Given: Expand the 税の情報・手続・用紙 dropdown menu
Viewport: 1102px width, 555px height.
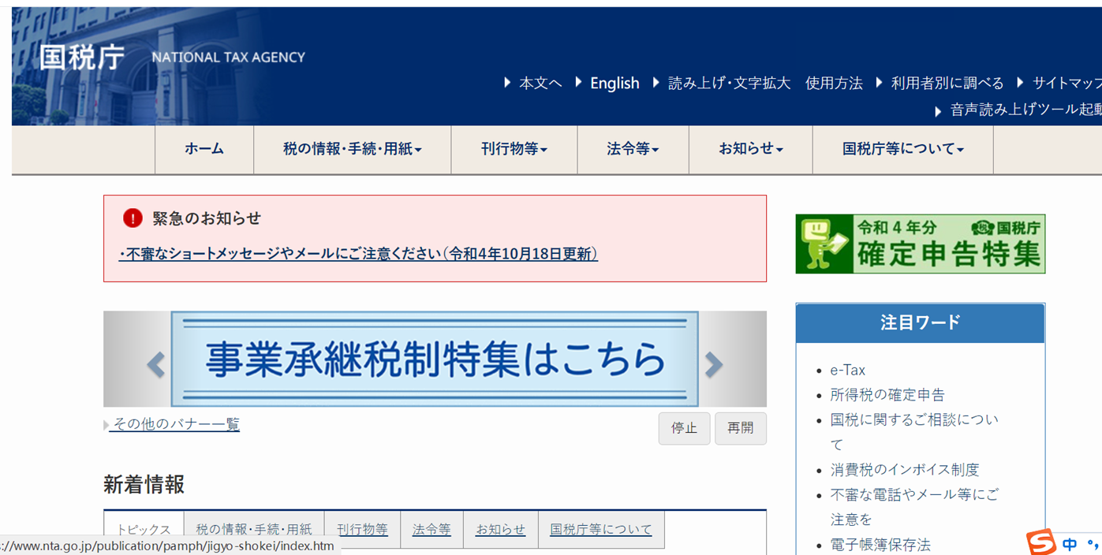Looking at the screenshot, I should pos(352,149).
